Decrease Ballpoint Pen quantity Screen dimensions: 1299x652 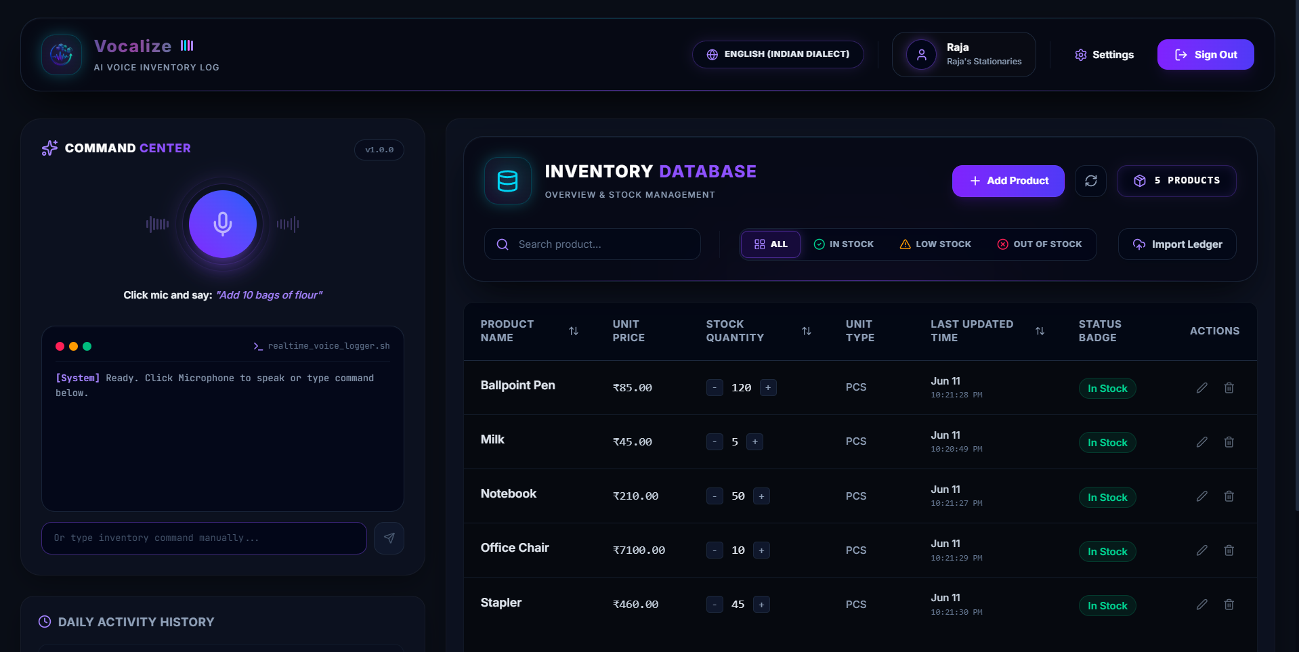(x=715, y=388)
